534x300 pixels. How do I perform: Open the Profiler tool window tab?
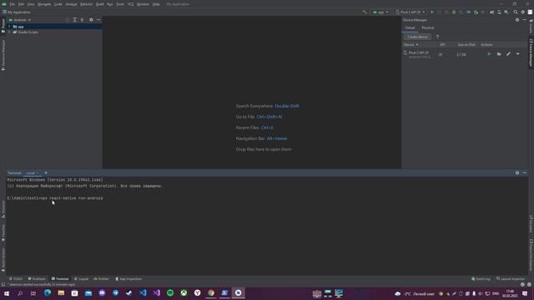[101, 279]
